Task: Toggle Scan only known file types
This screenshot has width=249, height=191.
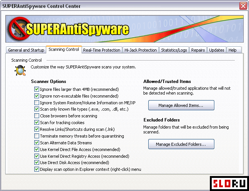Action: pos(37,109)
